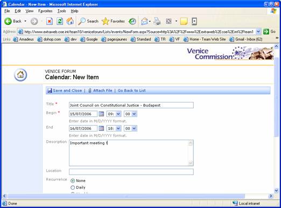
Task: Click the Attach File paperclip icon
Action: tap(90, 91)
